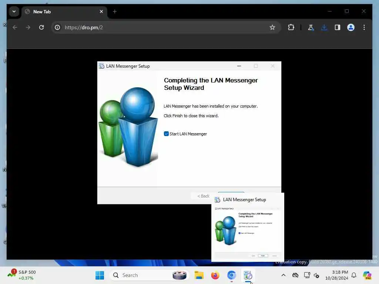The height and width of the screenshot is (284, 379).
Task: Open the Extensions puzzle icon
Action: click(x=291, y=27)
